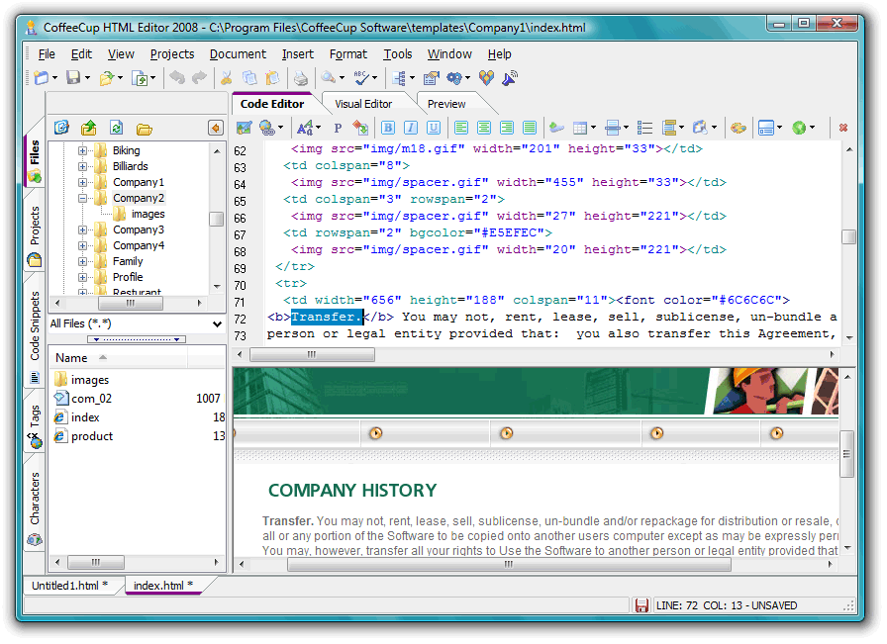
Task: Click the Copy icon in main toolbar
Action: [x=249, y=77]
